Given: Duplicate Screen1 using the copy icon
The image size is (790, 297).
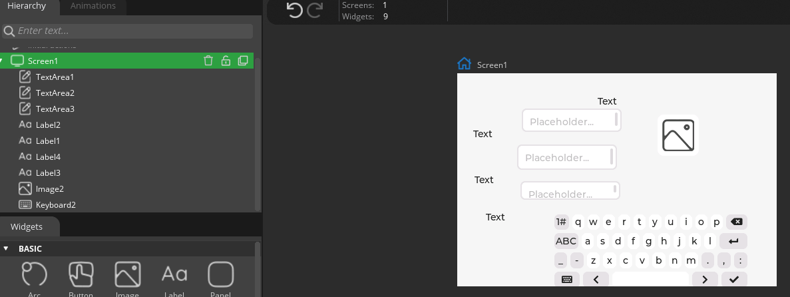Looking at the screenshot, I should coord(243,61).
